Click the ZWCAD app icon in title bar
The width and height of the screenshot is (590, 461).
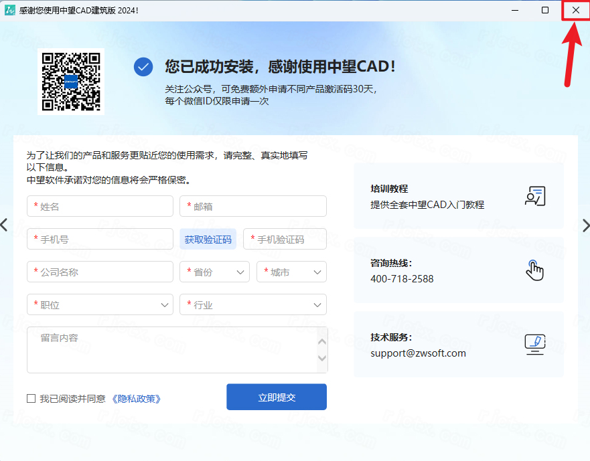coord(10,11)
